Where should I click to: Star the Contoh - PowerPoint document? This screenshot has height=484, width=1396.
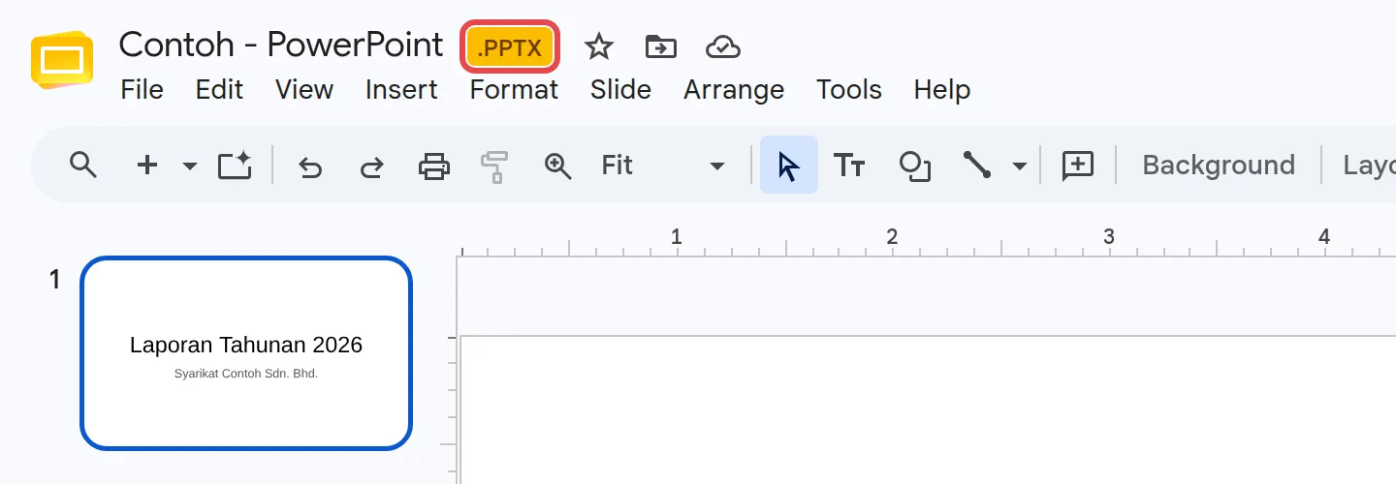(599, 45)
